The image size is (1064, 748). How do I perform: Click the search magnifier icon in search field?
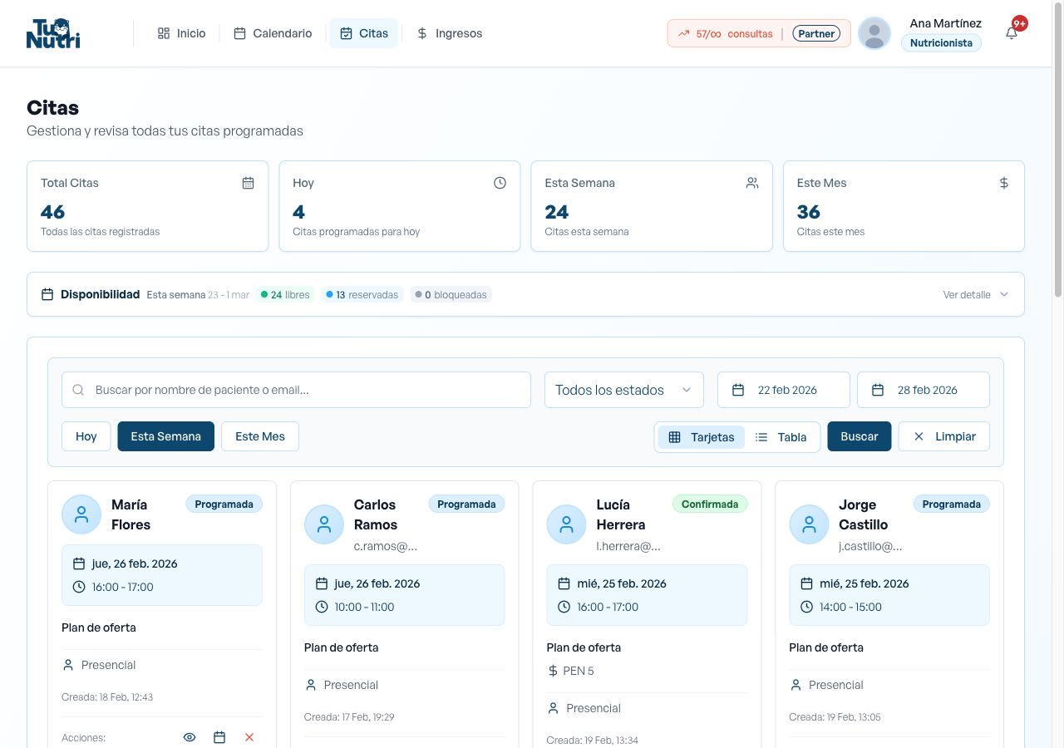tap(78, 389)
